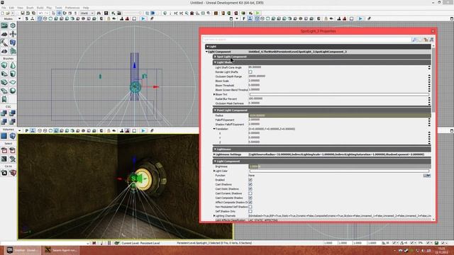Click the Go to actor icon at left panel bottom

point(4,173)
